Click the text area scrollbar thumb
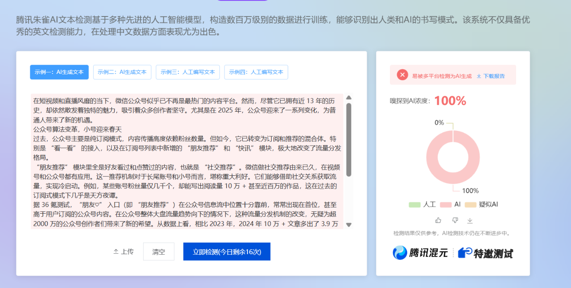Image resolution: width=571 pixels, height=288 pixels. [x=349, y=140]
